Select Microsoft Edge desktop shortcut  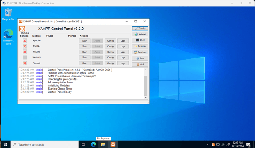8,37
